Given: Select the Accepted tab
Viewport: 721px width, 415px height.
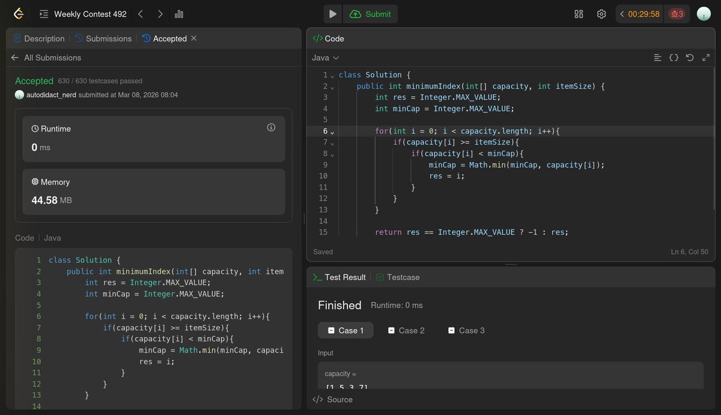Looking at the screenshot, I should coord(165,38).
